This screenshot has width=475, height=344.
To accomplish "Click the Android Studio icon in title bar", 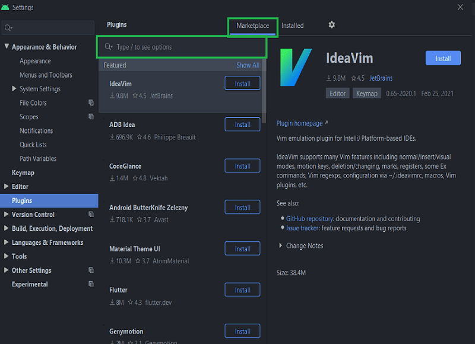I will pyautogui.click(x=5, y=7).
